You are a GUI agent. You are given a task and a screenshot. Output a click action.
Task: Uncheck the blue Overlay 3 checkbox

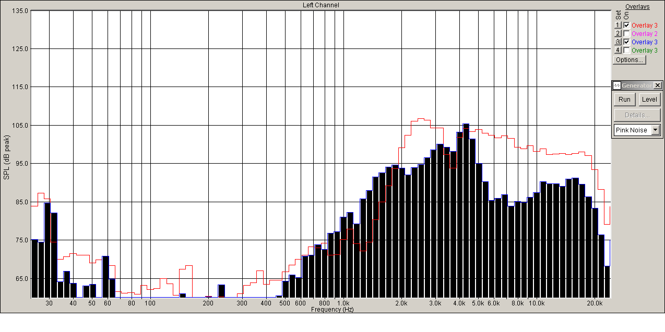tap(626, 42)
